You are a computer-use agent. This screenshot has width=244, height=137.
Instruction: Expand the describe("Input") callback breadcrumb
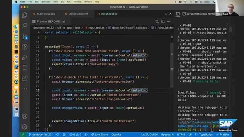tap(128, 28)
